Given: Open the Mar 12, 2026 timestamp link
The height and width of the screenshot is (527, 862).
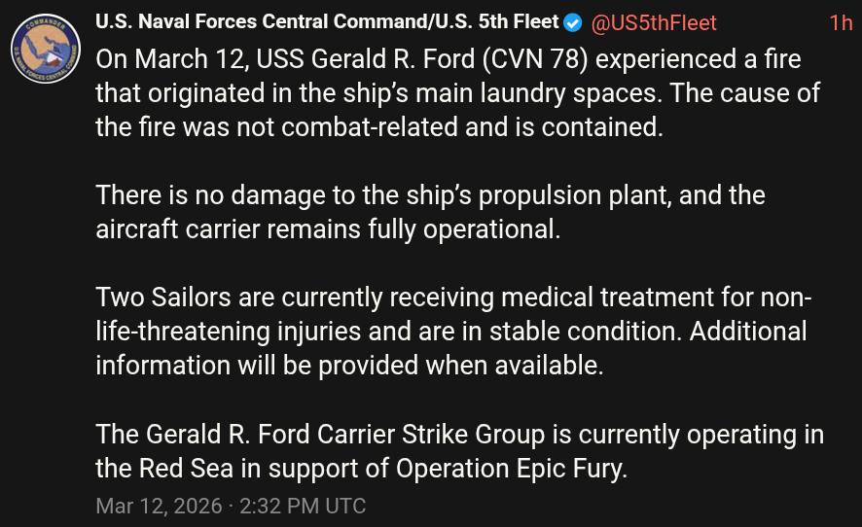Looking at the screenshot, I should (231, 506).
